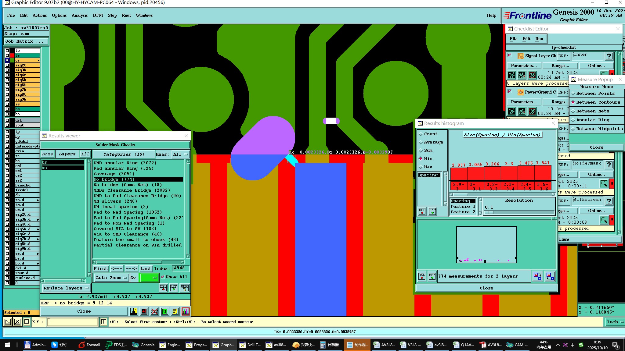This screenshot has height=351, width=625.
Task: Open the Auto Zoom dropdown
Action: click(111, 278)
